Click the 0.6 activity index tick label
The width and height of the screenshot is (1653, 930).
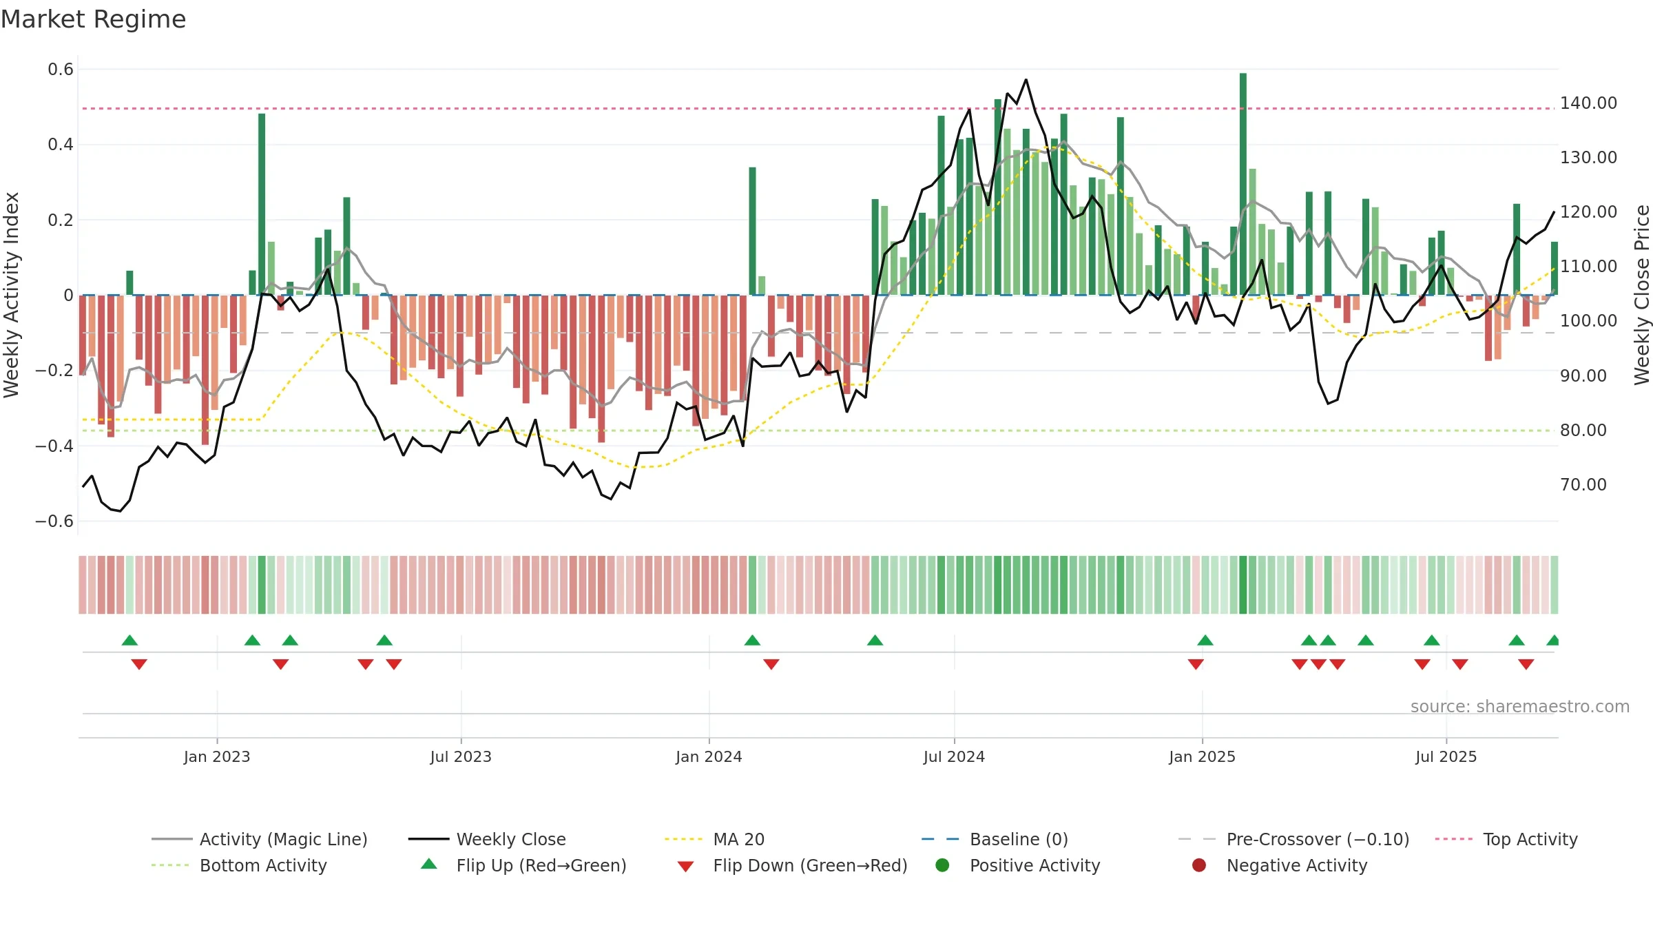pos(61,69)
